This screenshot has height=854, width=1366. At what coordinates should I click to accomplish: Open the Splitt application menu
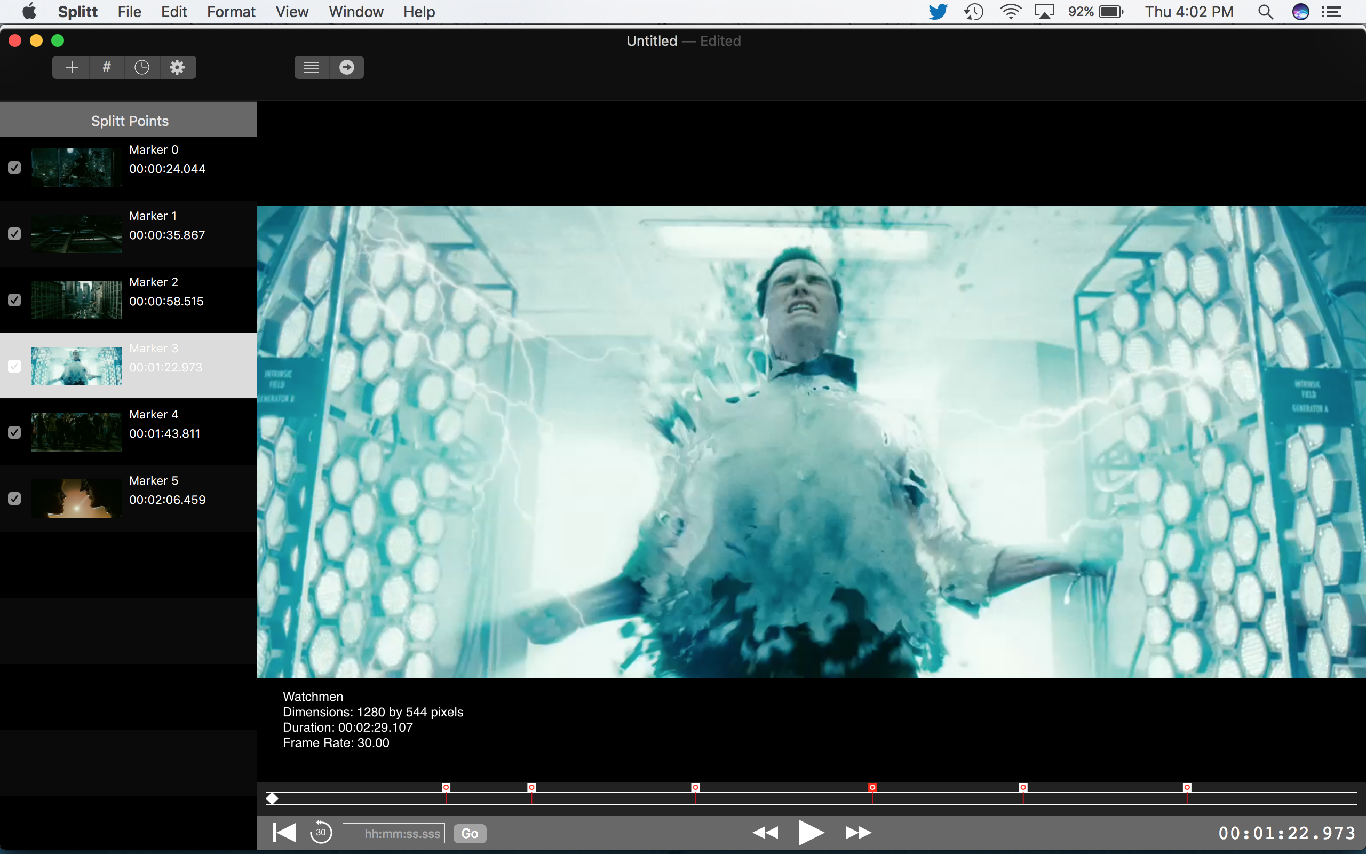(x=78, y=12)
